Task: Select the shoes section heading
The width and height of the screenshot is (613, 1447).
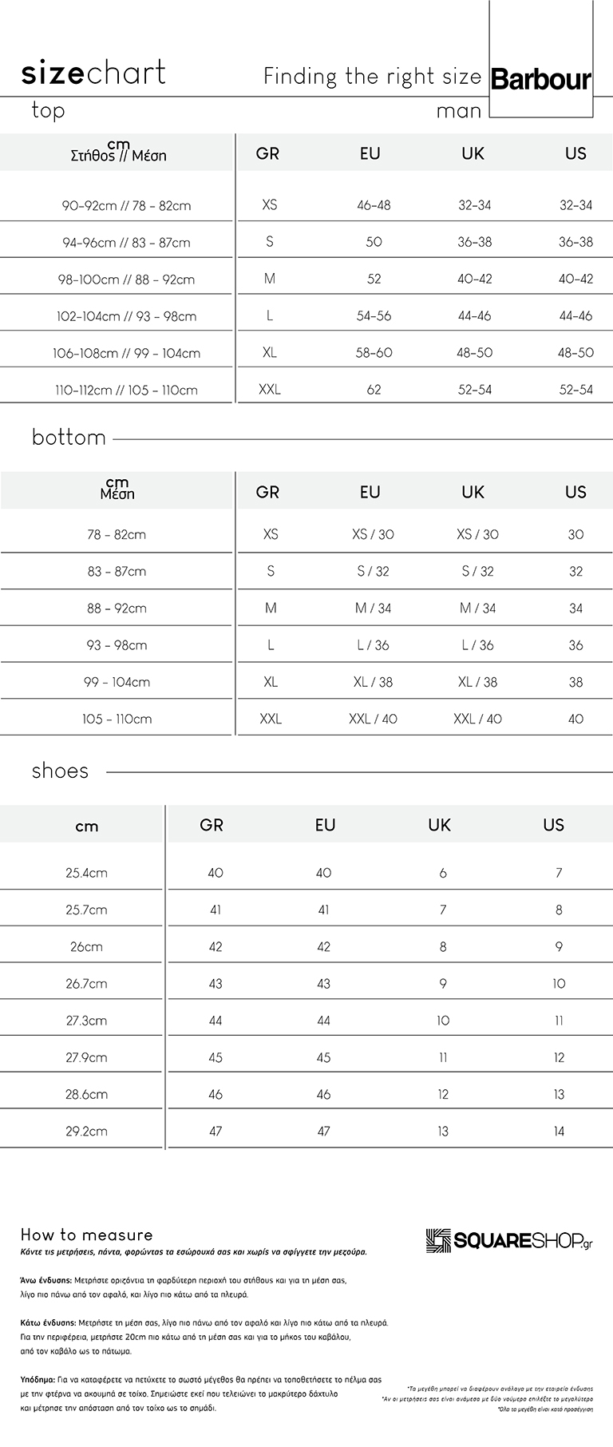Action: click(x=60, y=771)
